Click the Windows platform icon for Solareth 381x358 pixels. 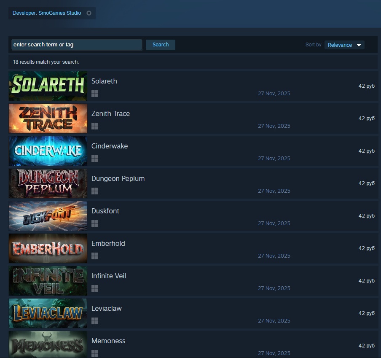tap(95, 94)
